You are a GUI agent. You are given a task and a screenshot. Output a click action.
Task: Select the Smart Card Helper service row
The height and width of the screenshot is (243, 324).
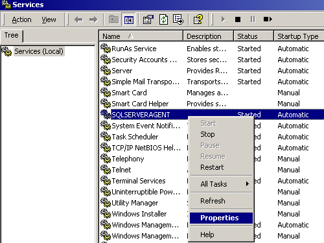[212, 104]
